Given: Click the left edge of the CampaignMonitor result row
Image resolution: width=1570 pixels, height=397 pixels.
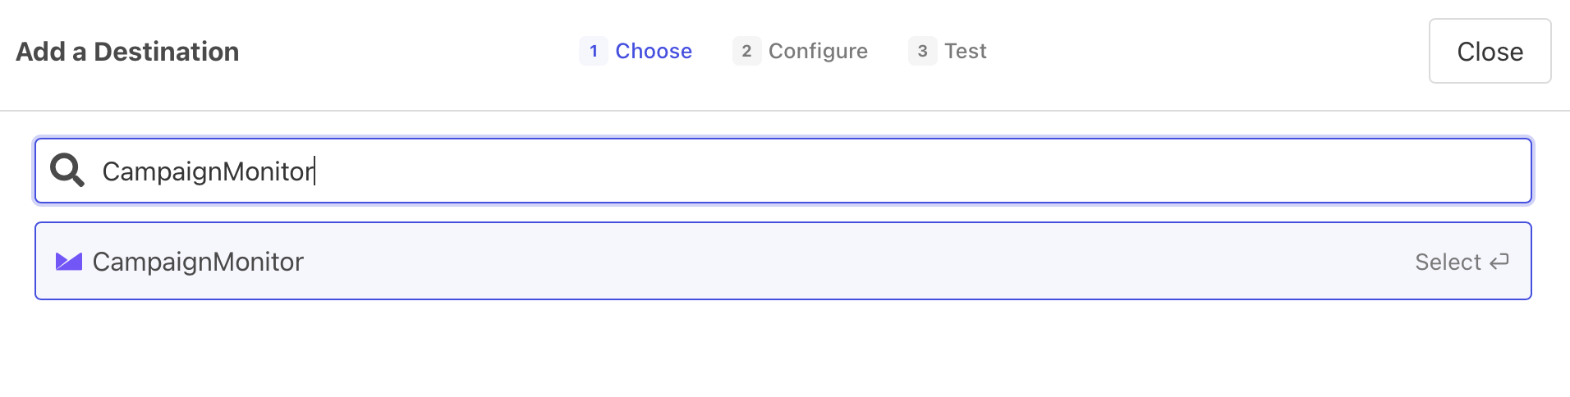Looking at the screenshot, I should (44, 262).
